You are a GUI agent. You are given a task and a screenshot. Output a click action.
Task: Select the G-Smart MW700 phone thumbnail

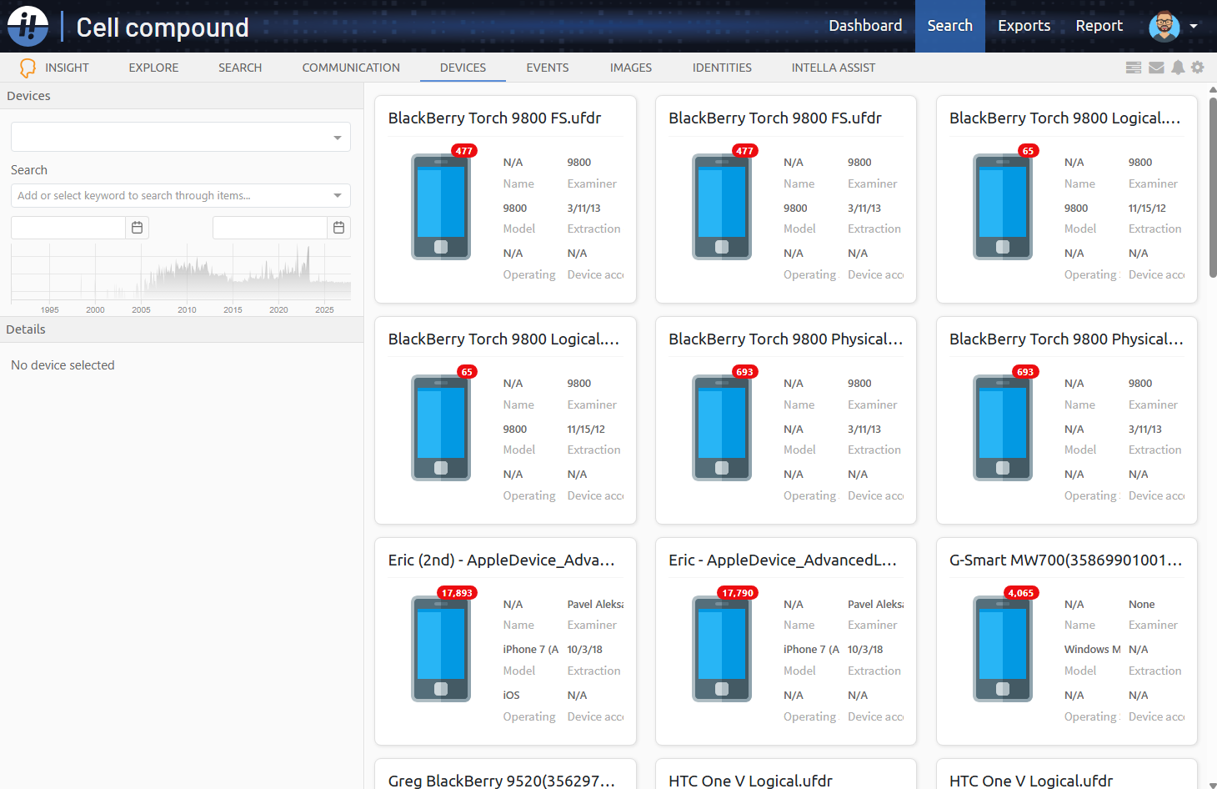point(1003,649)
